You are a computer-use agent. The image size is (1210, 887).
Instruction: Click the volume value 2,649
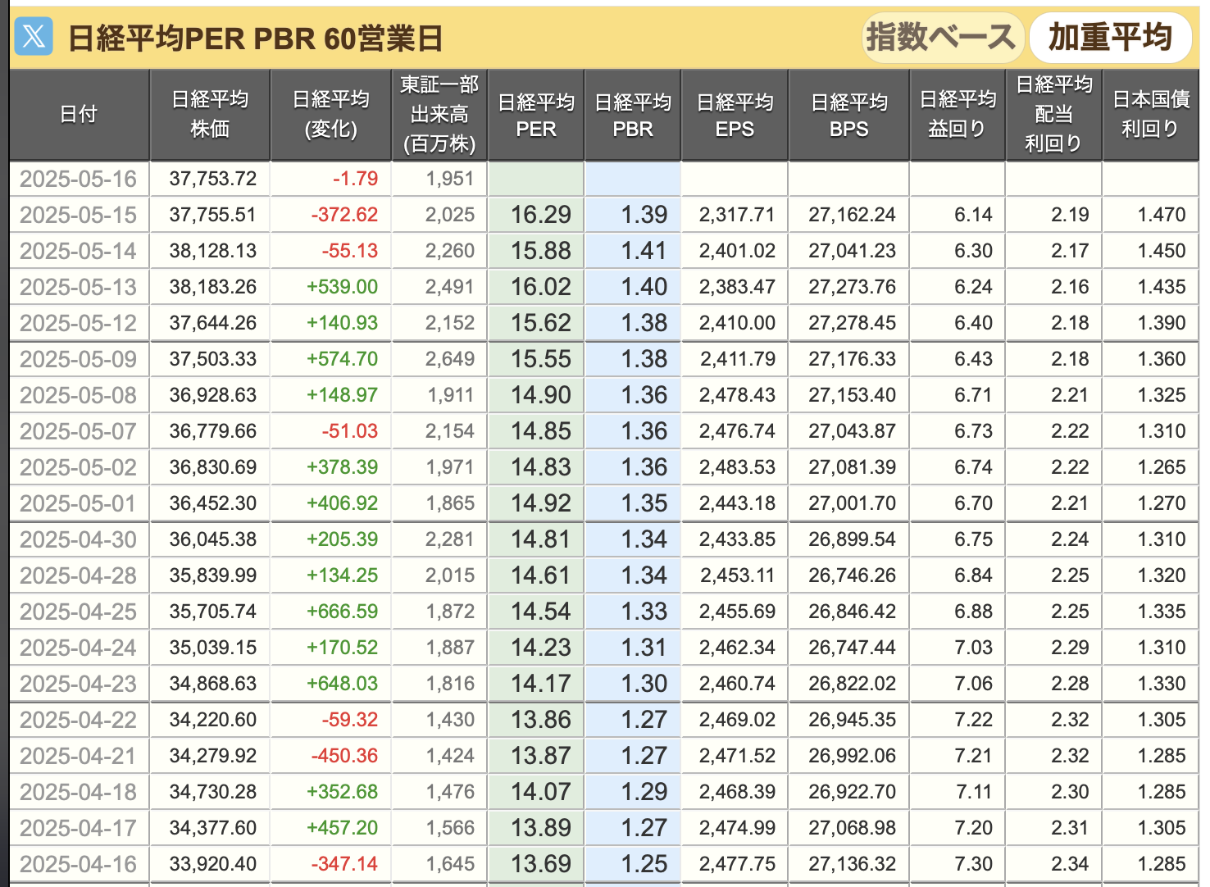tap(450, 359)
